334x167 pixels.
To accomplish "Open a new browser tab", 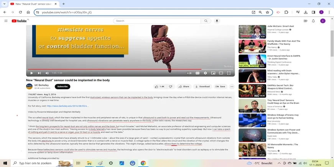I will click(x=64, y=4).
